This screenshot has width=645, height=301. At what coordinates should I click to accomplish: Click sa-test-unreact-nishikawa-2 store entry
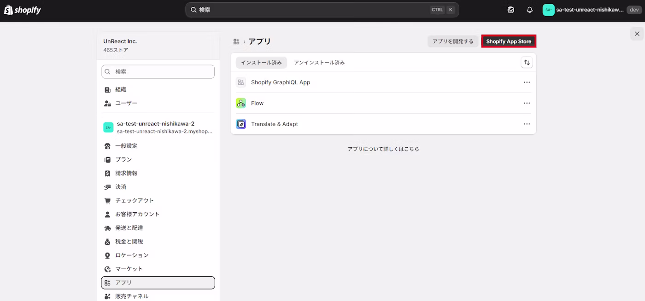[x=158, y=127]
